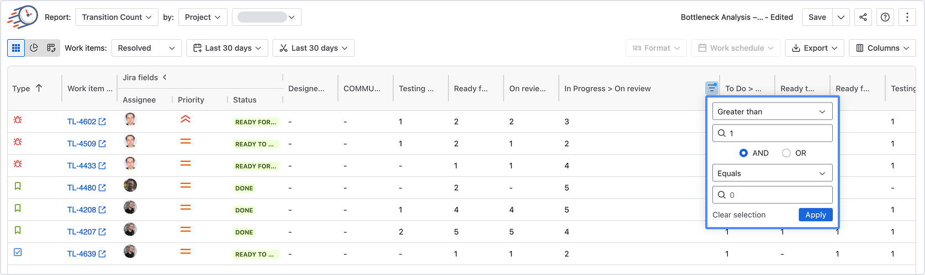Screen dimensions: 925x275
Task: Click the highest priority icon for TL-4602
Action: point(186,119)
